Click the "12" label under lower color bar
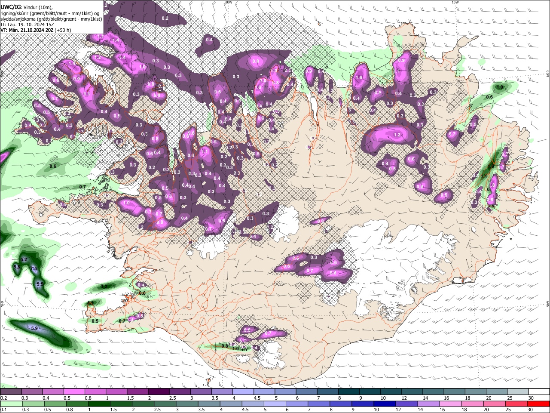The width and height of the screenshot is (550, 413). point(398,410)
